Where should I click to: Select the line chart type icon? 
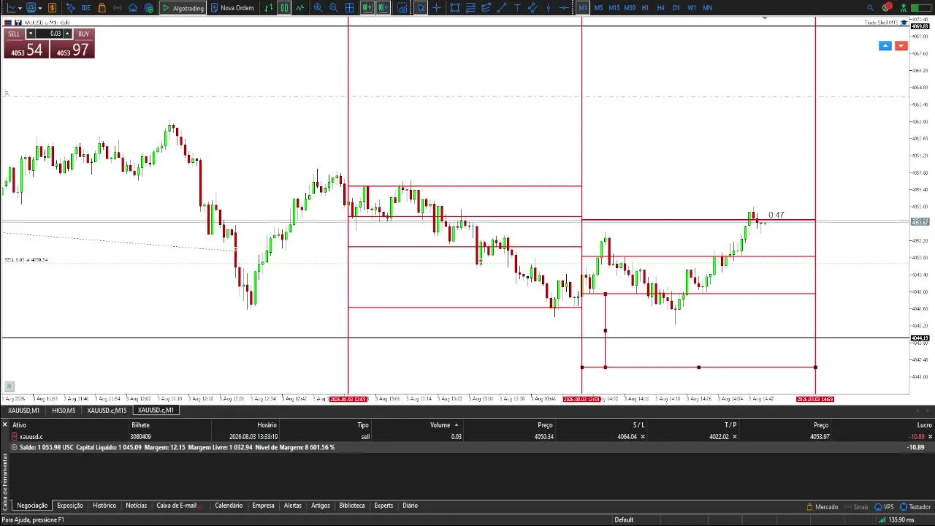coord(299,8)
